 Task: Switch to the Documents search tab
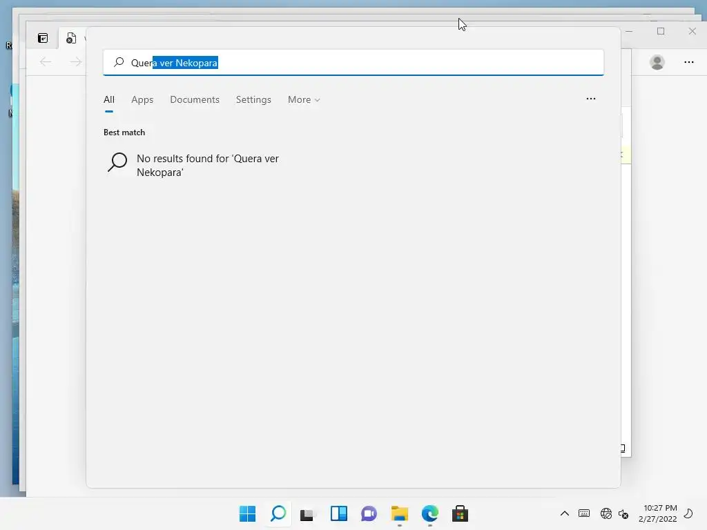point(194,99)
